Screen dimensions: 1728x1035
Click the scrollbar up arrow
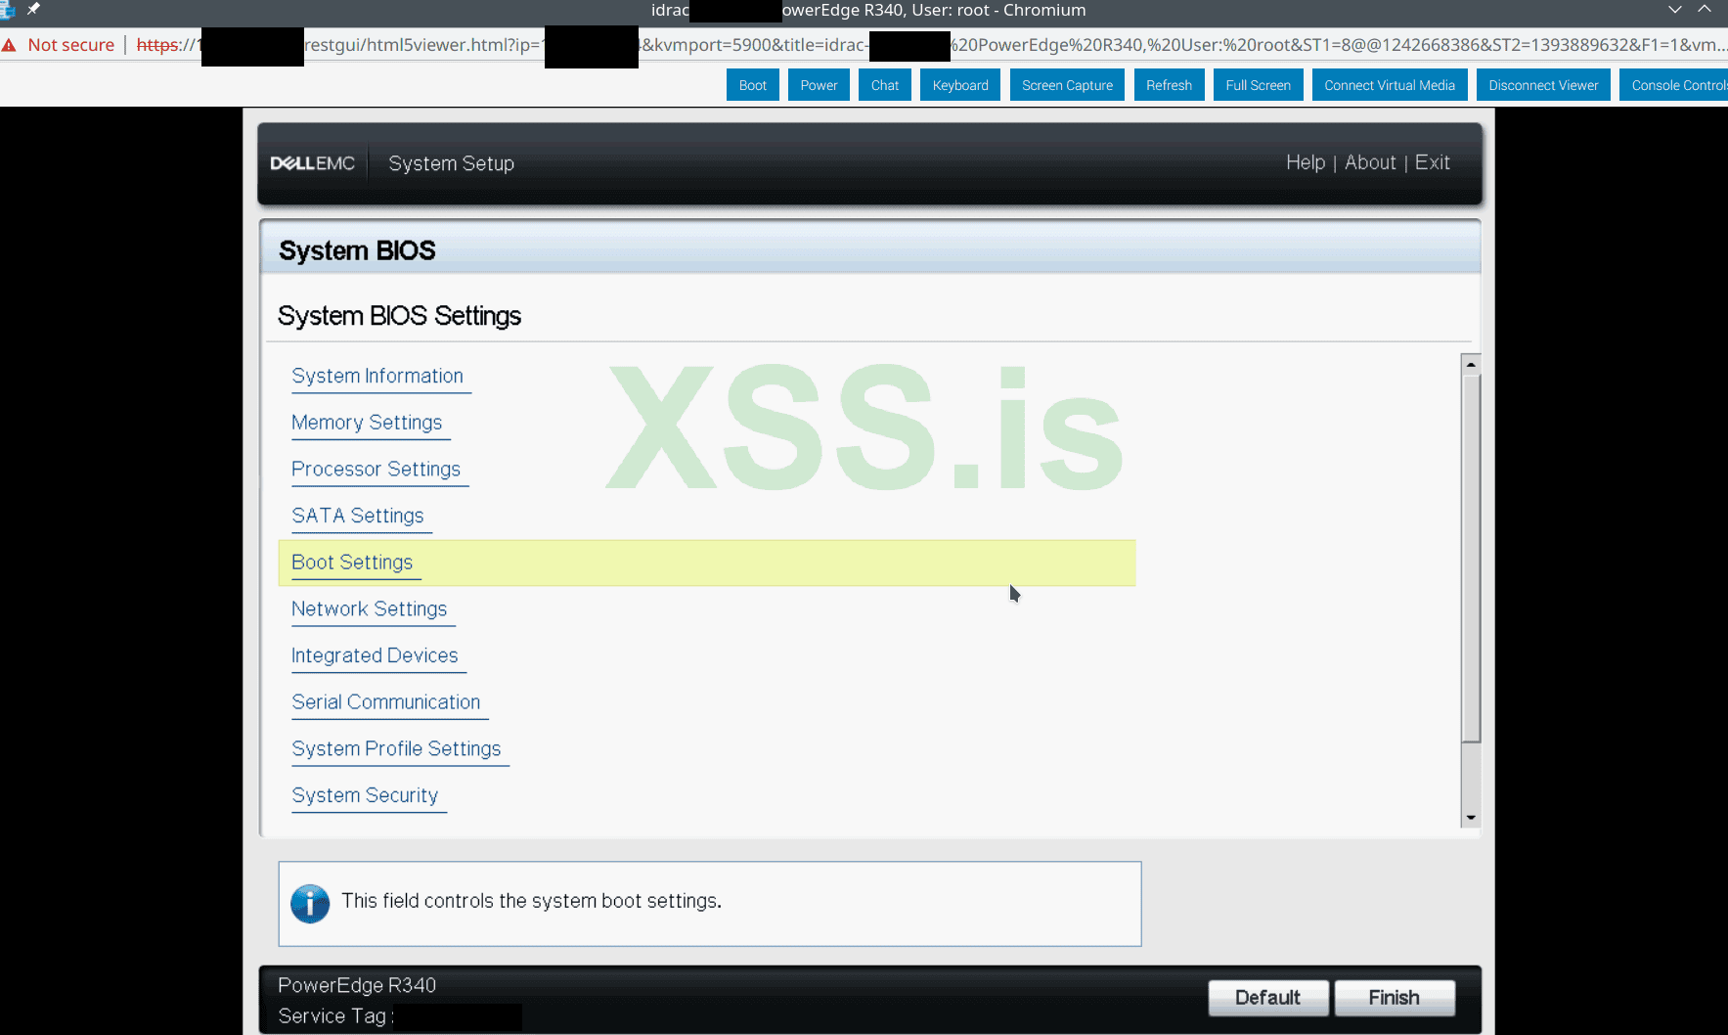[1471, 363]
